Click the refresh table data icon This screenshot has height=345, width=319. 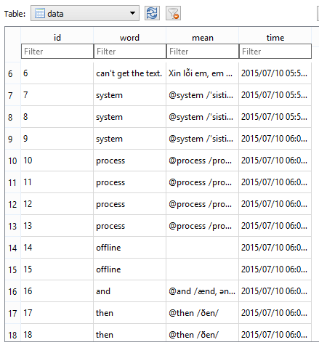click(x=152, y=13)
